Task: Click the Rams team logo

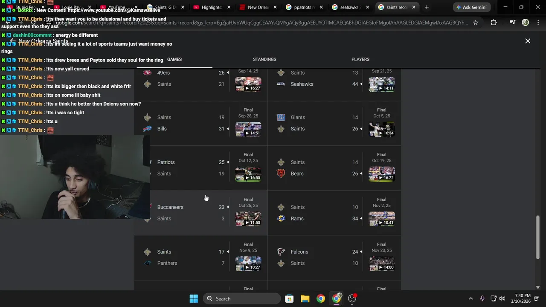Action: click(281, 218)
